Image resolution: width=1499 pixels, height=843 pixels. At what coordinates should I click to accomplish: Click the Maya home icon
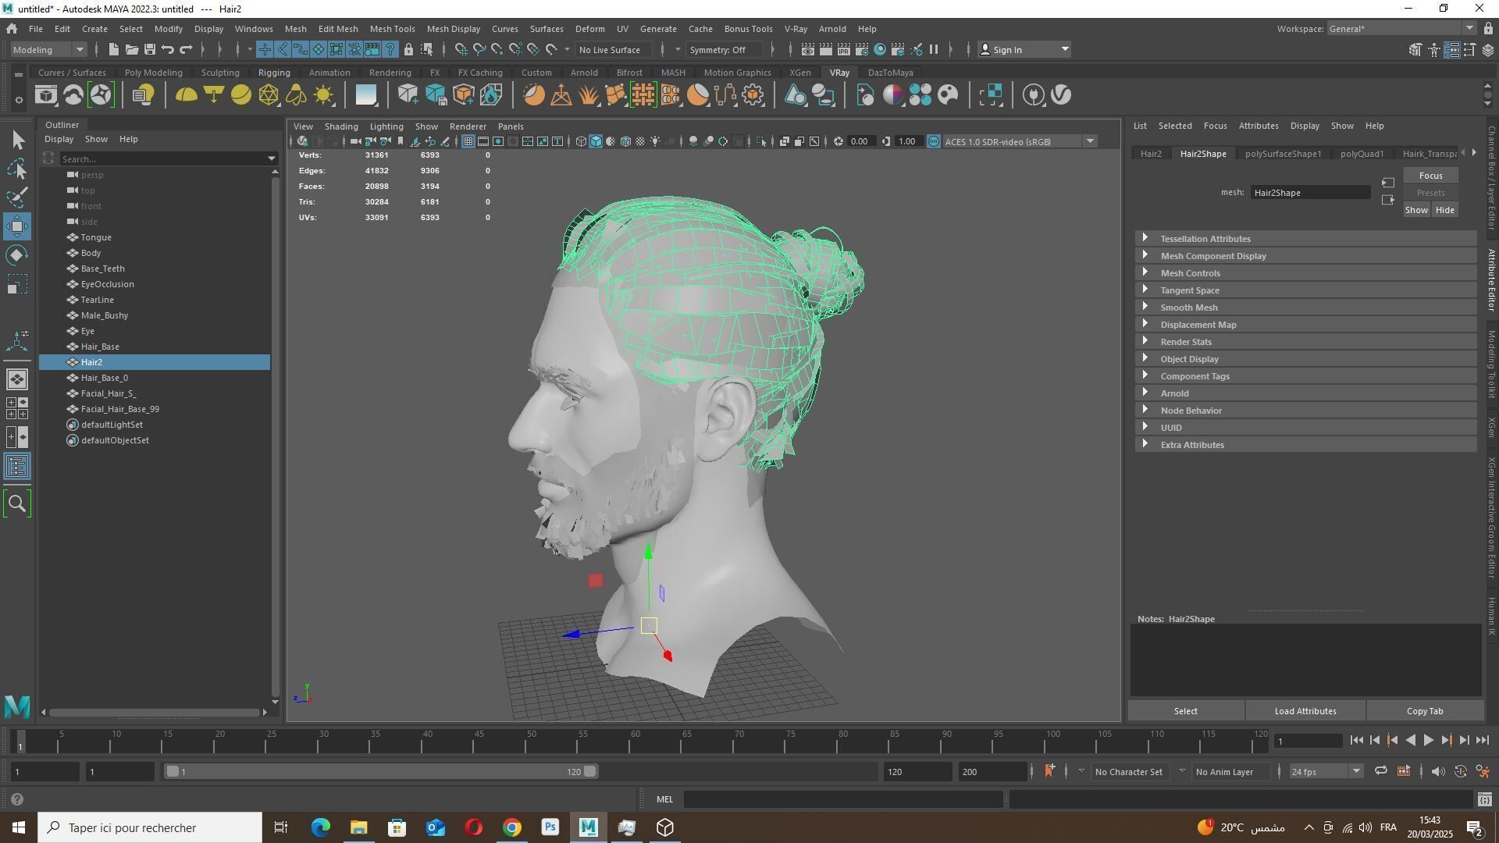tap(12, 29)
